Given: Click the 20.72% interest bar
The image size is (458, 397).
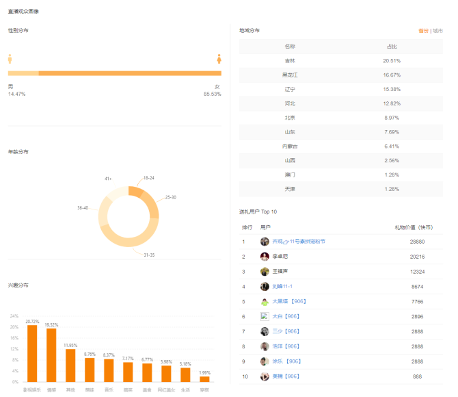Looking at the screenshot, I should click(x=32, y=353).
